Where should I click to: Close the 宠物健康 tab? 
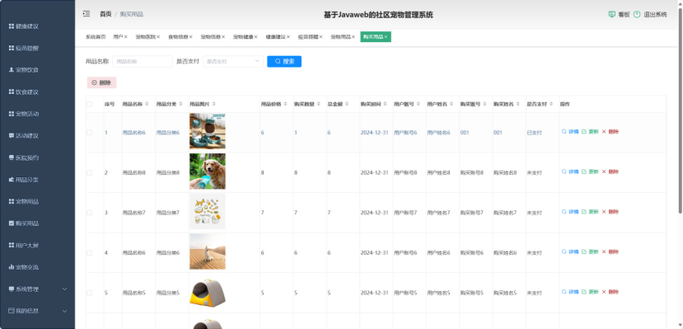pos(256,37)
